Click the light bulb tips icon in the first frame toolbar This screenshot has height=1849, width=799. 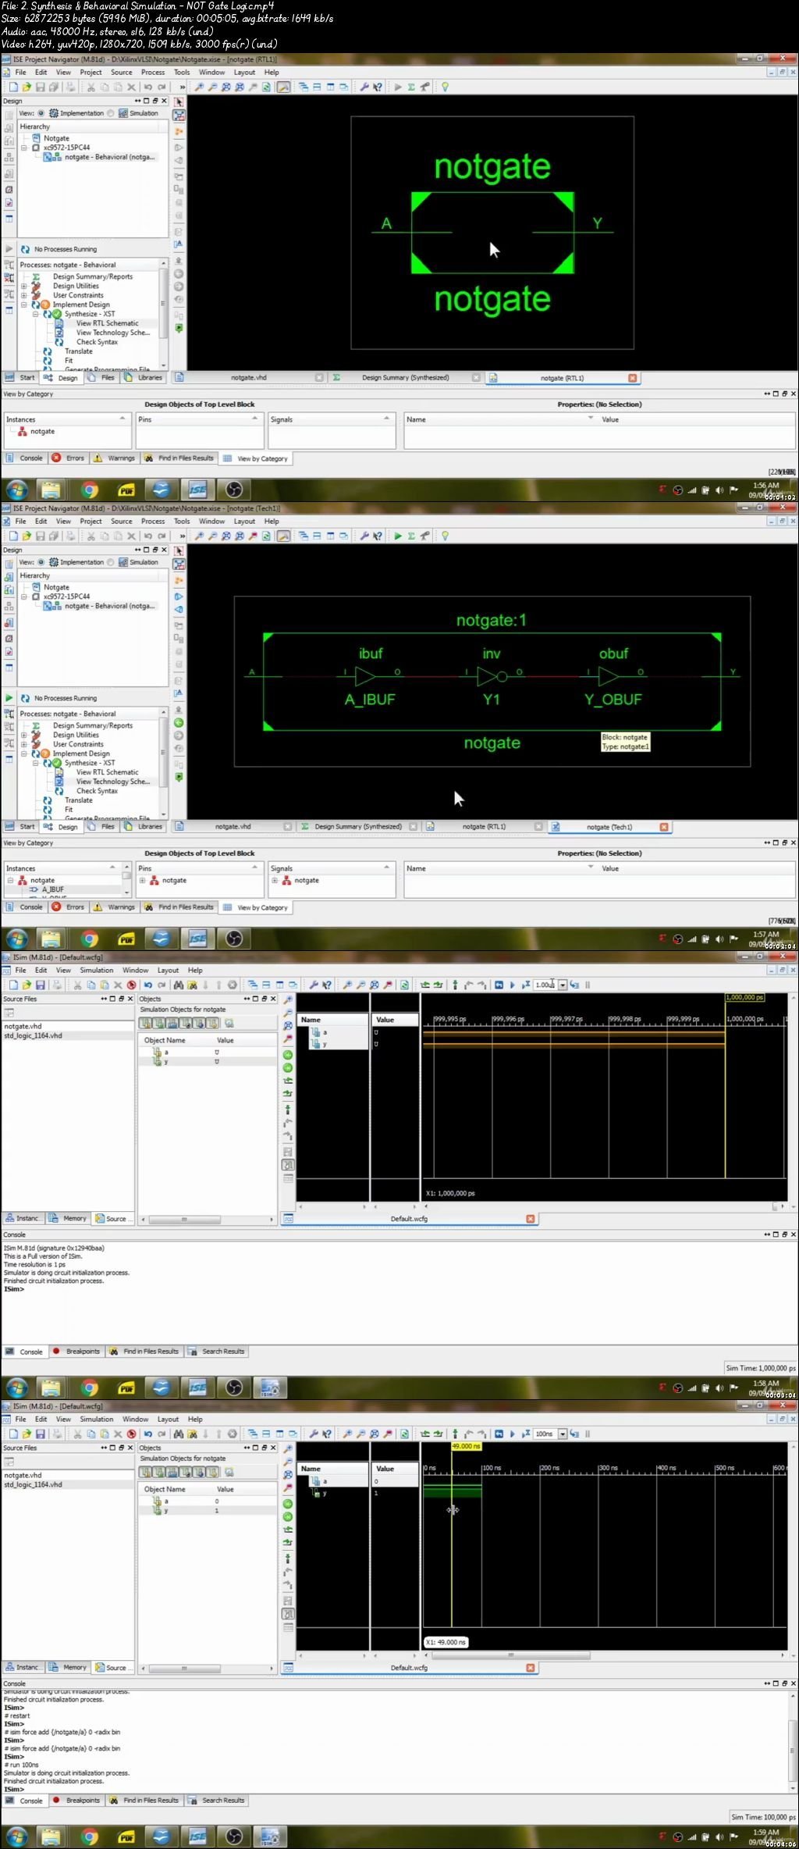click(x=445, y=87)
